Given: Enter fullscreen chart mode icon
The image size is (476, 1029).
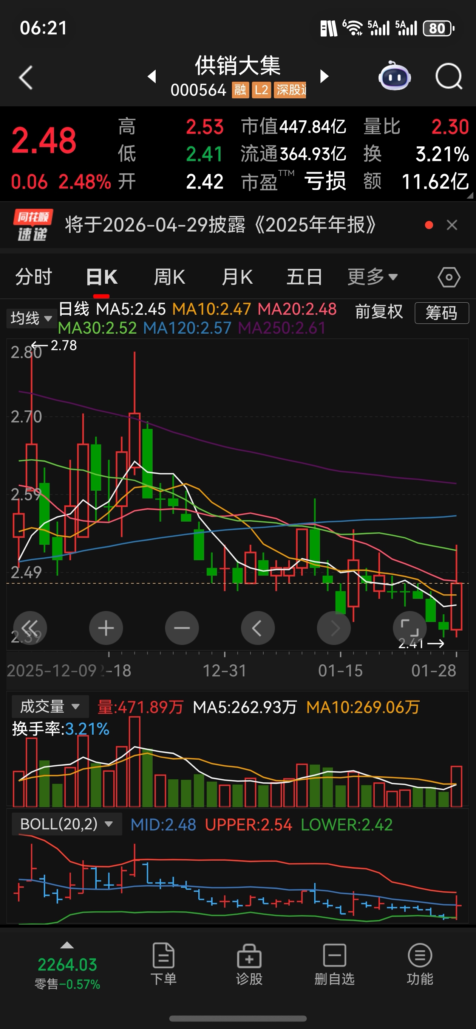Looking at the screenshot, I should tap(410, 628).
